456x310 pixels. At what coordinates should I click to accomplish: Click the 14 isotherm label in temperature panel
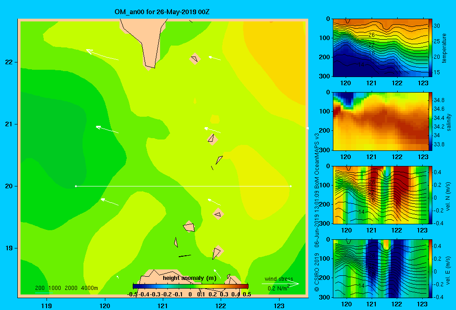coord(361,65)
